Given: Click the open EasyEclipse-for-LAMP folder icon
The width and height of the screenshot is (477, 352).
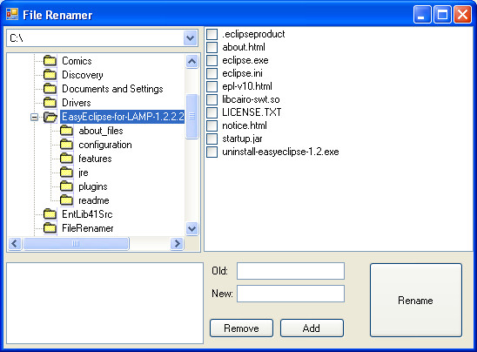Looking at the screenshot, I should coord(50,117).
